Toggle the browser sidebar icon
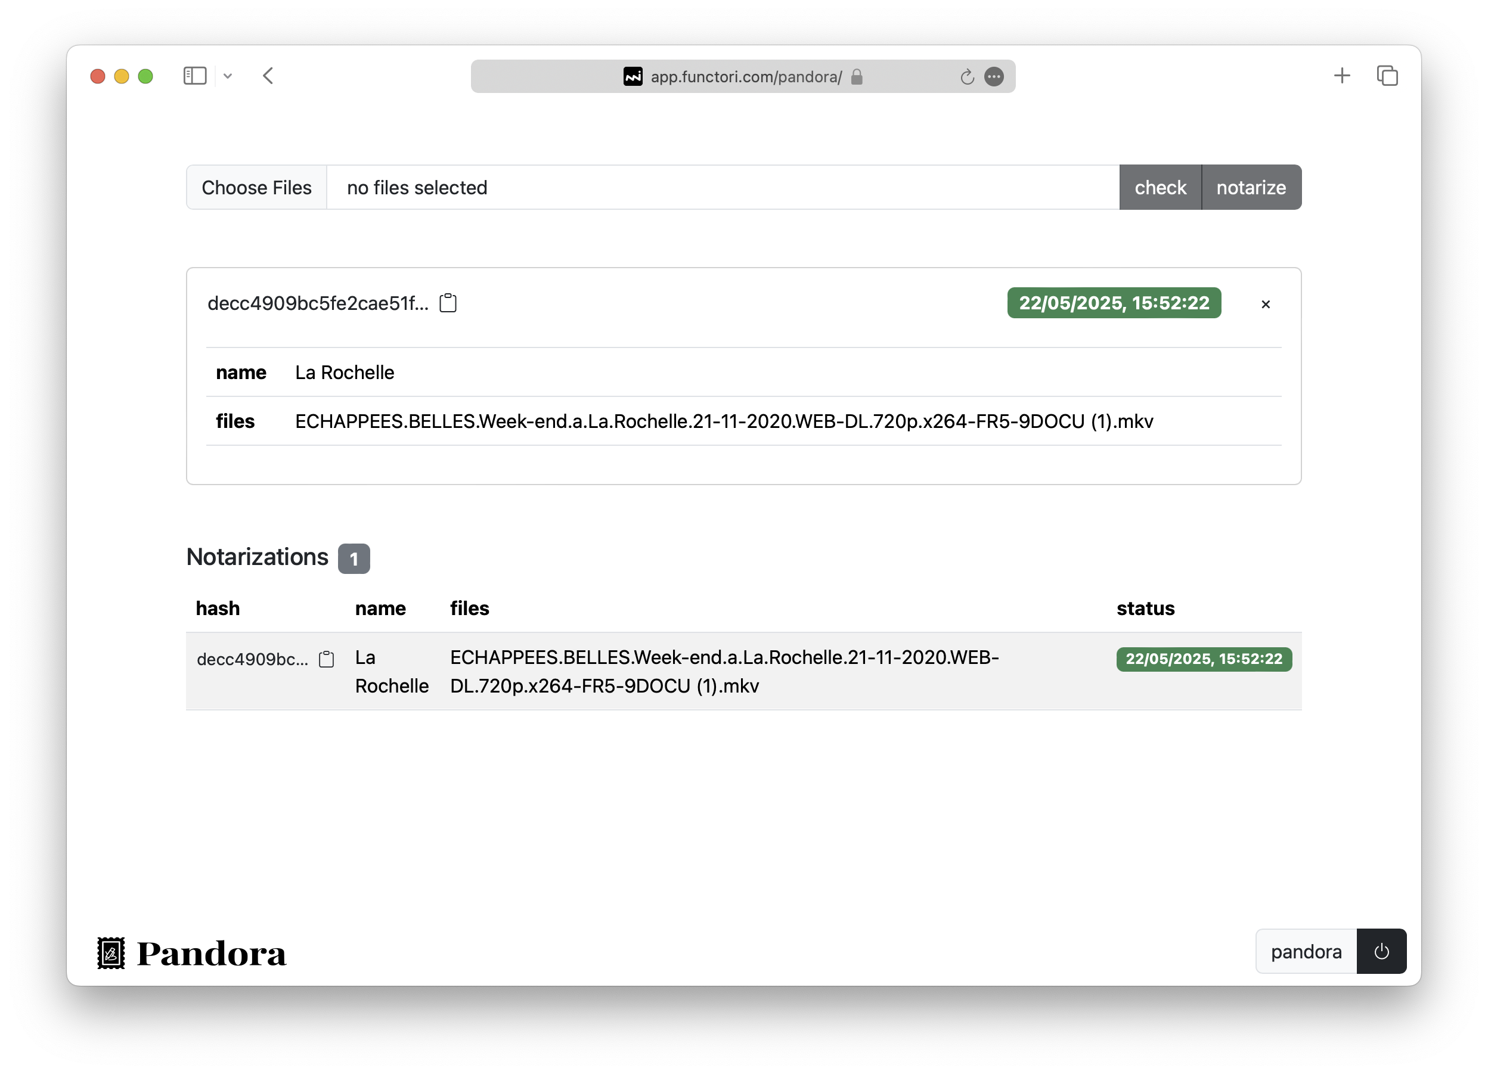 click(195, 76)
